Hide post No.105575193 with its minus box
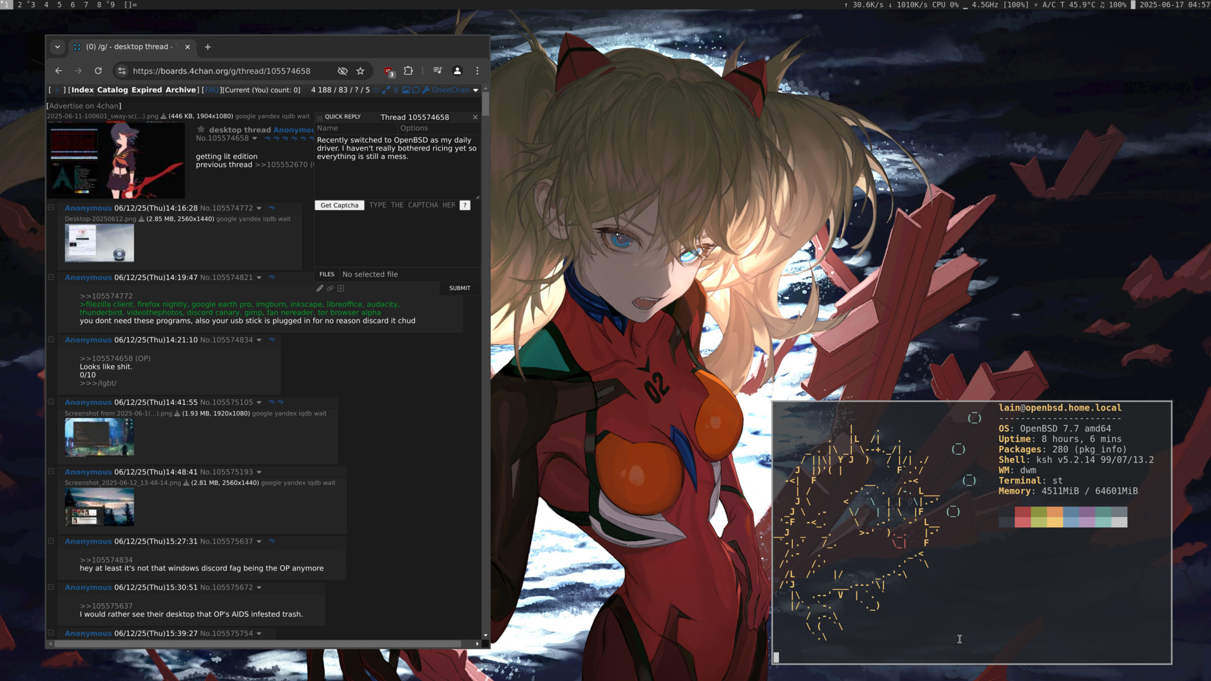 coord(51,471)
